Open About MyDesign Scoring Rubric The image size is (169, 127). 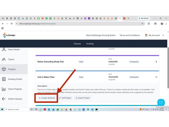pyautogui.click(x=101, y=35)
